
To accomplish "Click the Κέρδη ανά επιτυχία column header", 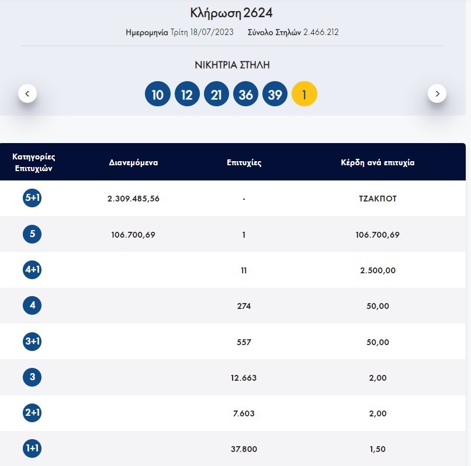I will (378, 163).
